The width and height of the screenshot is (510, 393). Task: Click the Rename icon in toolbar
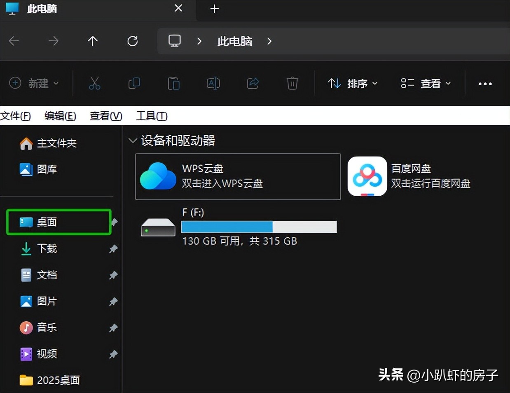pyautogui.click(x=213, y=84)
